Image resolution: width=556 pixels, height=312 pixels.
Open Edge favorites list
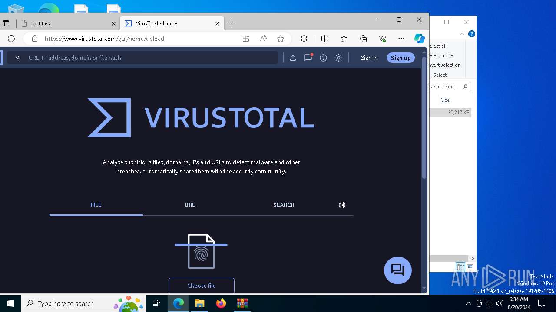pos(344,39)
